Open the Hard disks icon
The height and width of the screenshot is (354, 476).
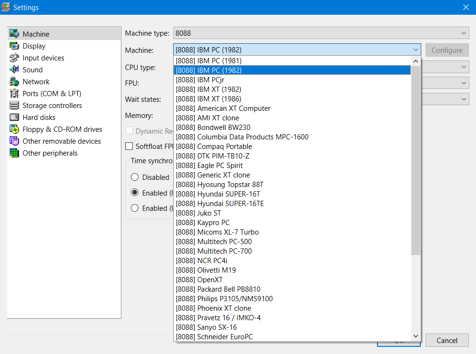pyautogui.click(x=14, y=118)
